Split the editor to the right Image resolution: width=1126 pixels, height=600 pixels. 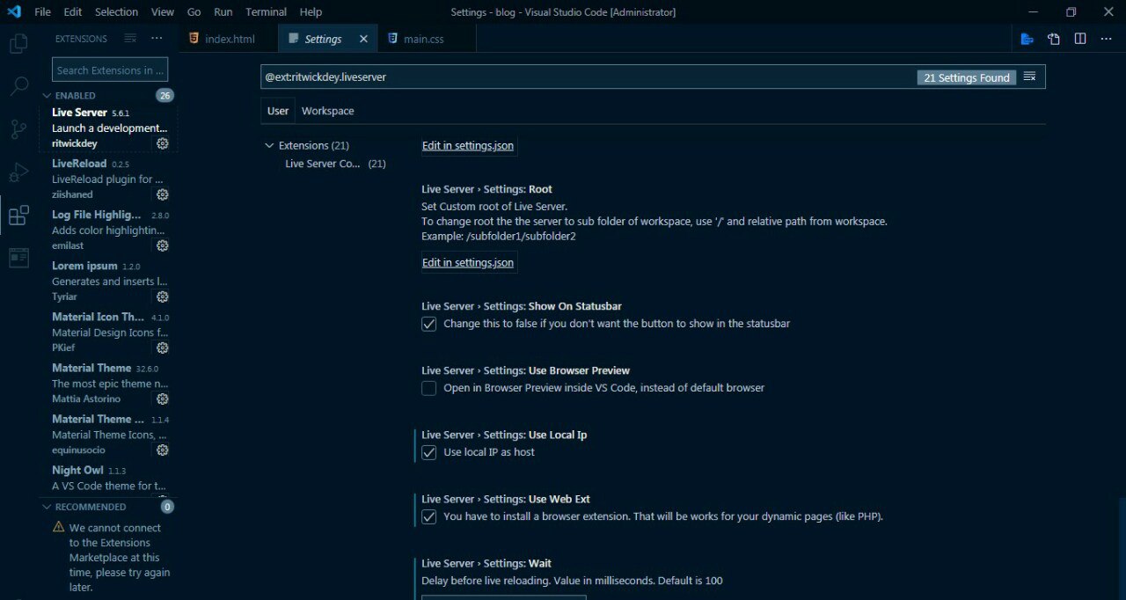1080,39
